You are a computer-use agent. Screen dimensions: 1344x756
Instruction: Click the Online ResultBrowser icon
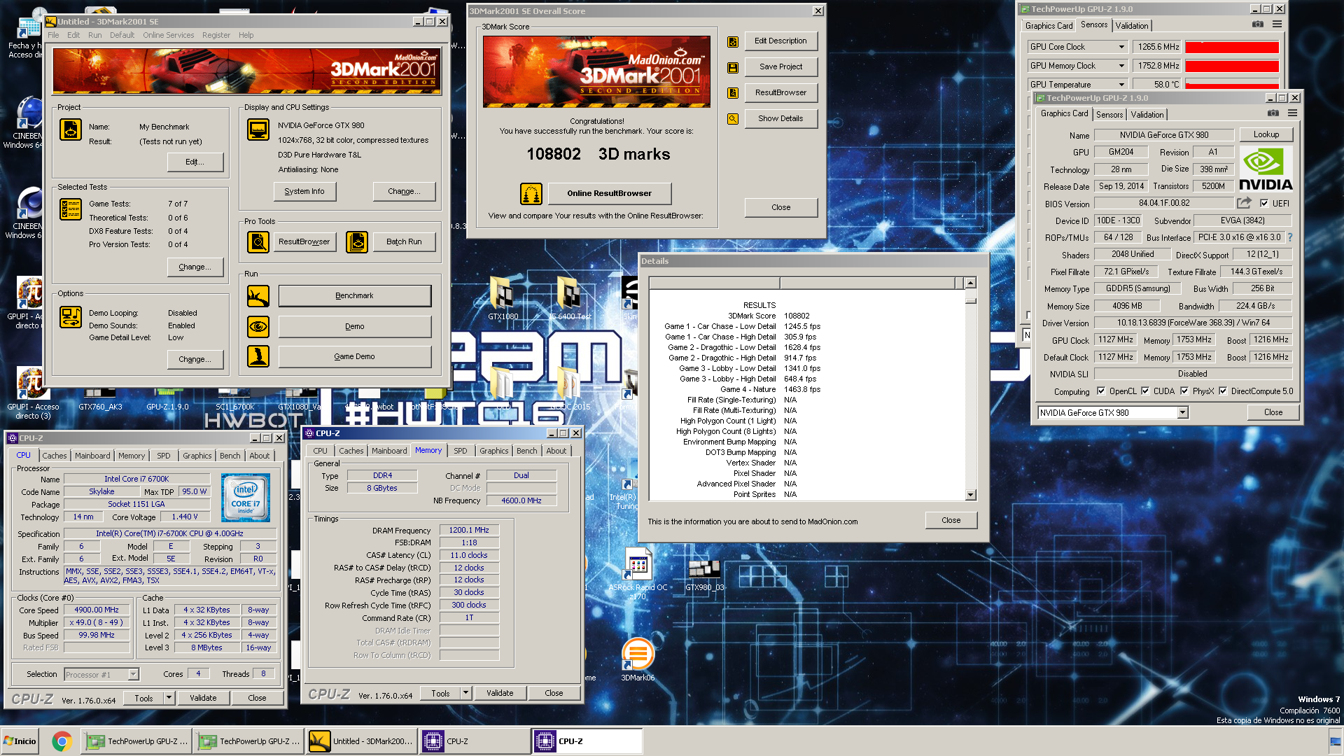tap(531, 194)
